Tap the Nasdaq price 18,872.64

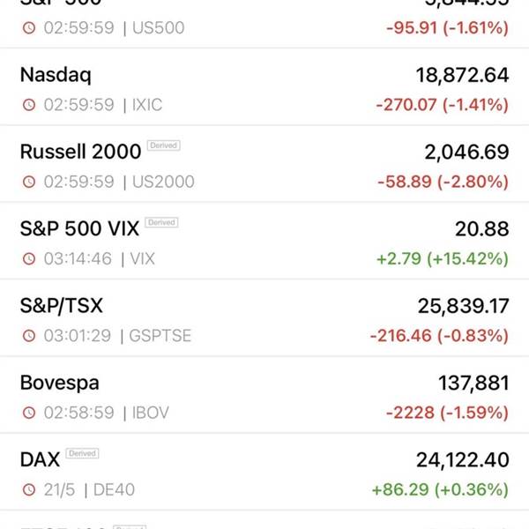462,75
